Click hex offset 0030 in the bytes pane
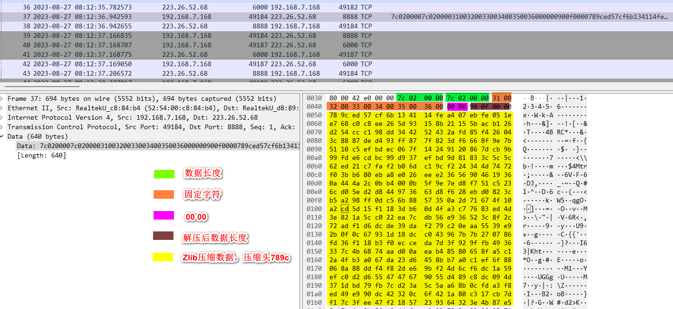This screenshot has height=309, width=673. tap(314, 98)
